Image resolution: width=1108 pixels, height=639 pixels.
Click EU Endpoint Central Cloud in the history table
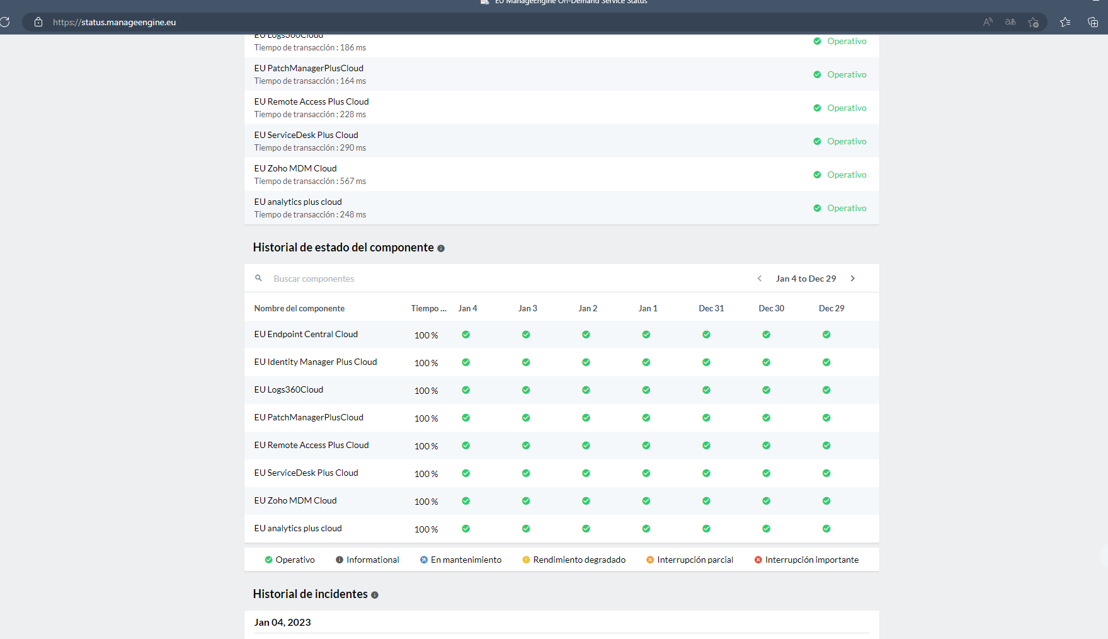click(x=306, y=334)
